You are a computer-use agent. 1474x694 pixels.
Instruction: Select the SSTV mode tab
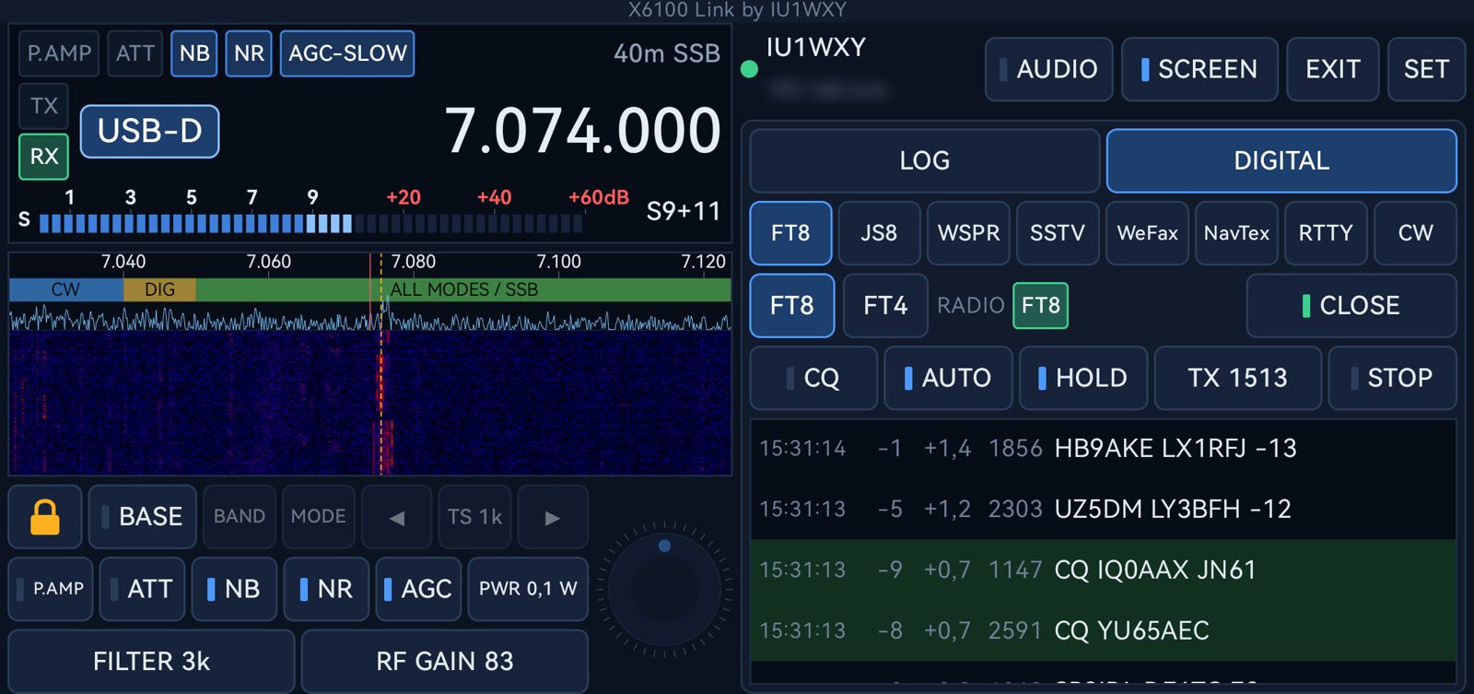point(1058,233)
